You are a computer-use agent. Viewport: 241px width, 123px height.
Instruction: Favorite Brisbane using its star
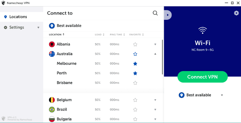pyautogui.click(x=135, y=83)
